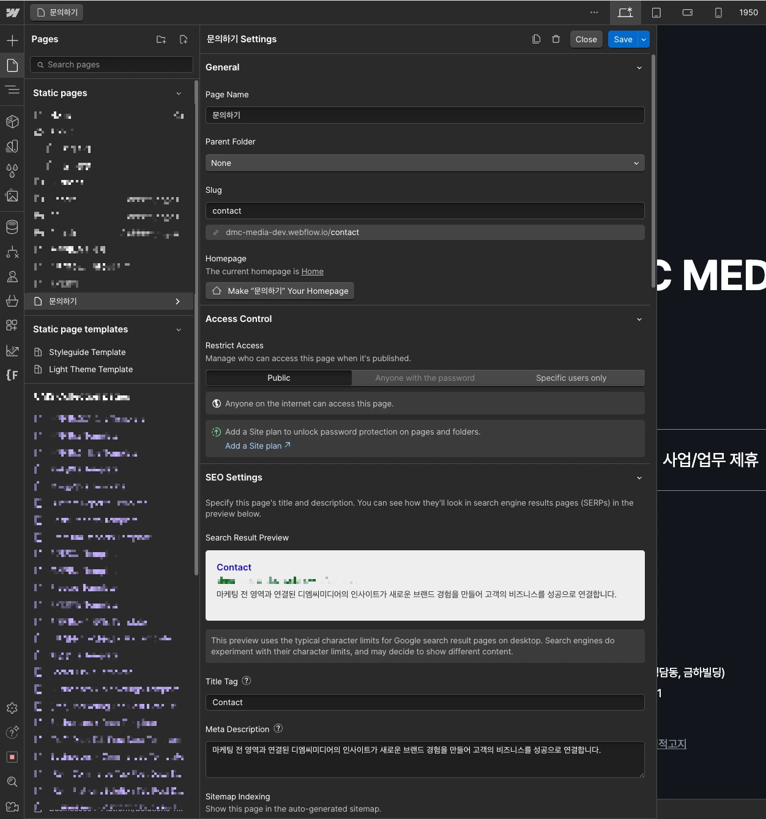
Task: Duplicate this page from settings header
Action: (x=537, y=39)
